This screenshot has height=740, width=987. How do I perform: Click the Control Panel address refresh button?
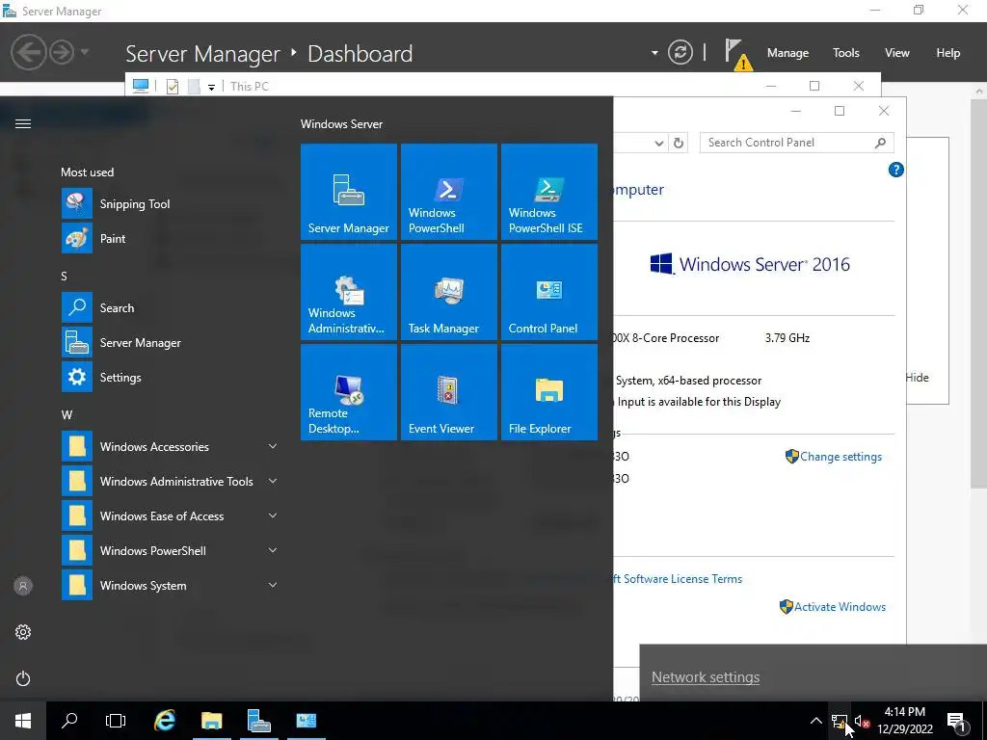[x=678, y=143]
